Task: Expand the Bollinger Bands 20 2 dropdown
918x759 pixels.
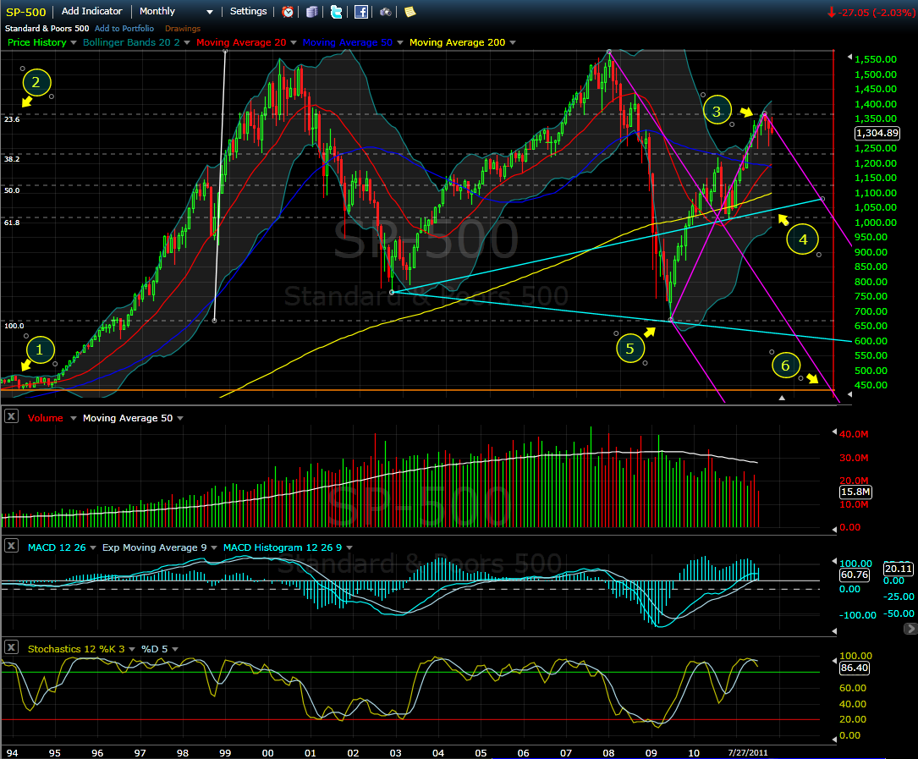Action: [187, 43]
